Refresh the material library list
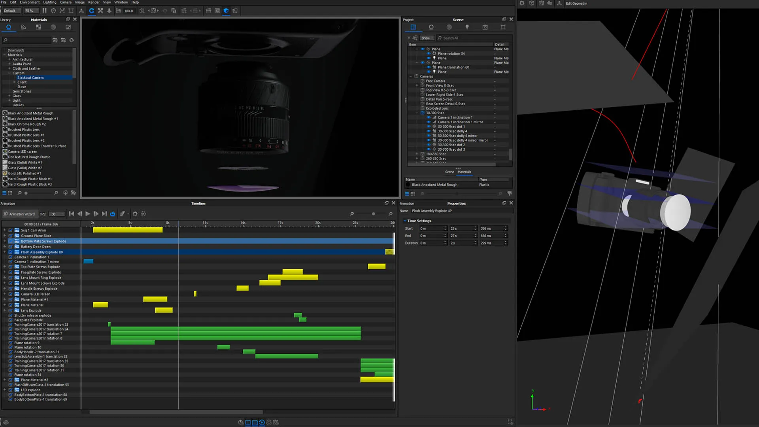This screenshot has height=427, width=759. tap(72, 40)
